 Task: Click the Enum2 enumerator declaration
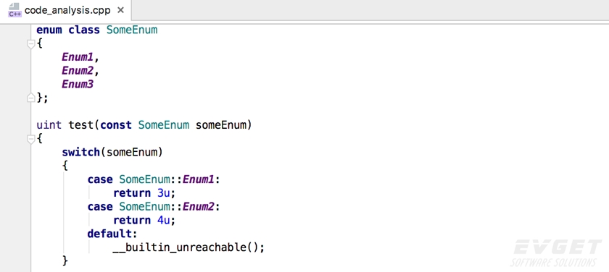pos(78,71)
